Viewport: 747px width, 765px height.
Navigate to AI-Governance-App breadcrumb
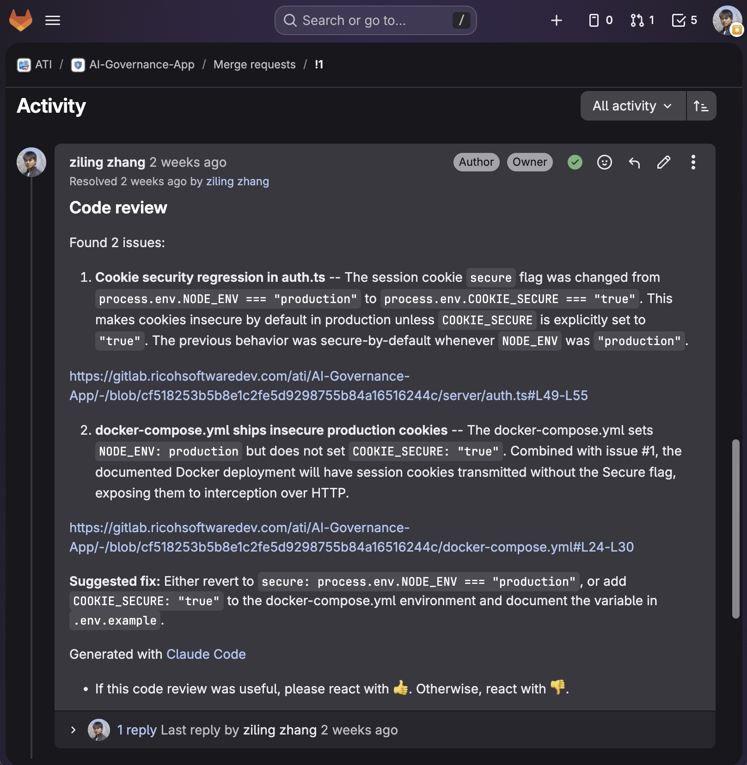[x=141, y=64]
